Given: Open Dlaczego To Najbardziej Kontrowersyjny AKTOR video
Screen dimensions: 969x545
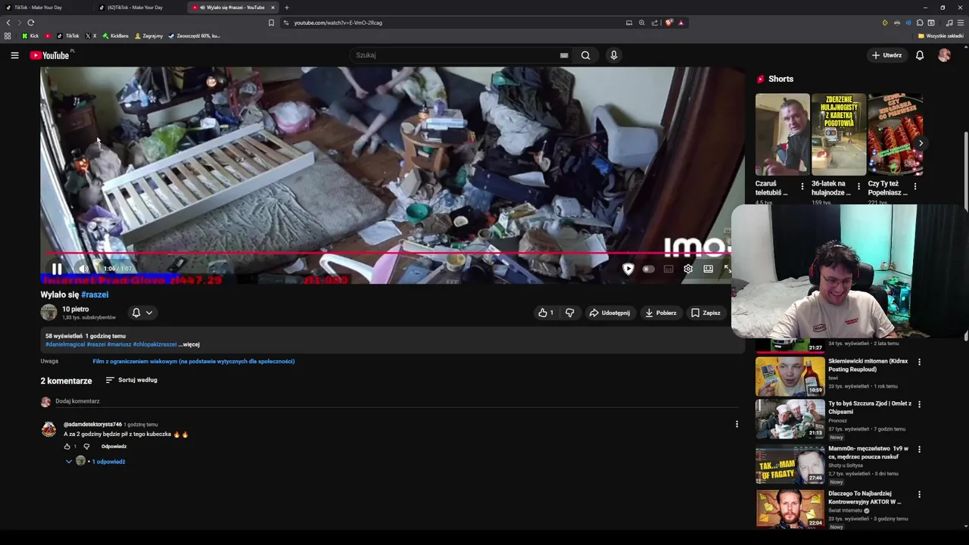Looking at the screenshot, I should coord(790,509).
